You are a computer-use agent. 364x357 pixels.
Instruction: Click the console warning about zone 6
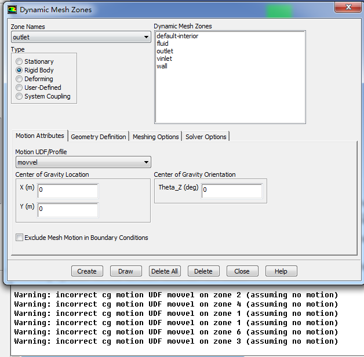pos(176,332)
